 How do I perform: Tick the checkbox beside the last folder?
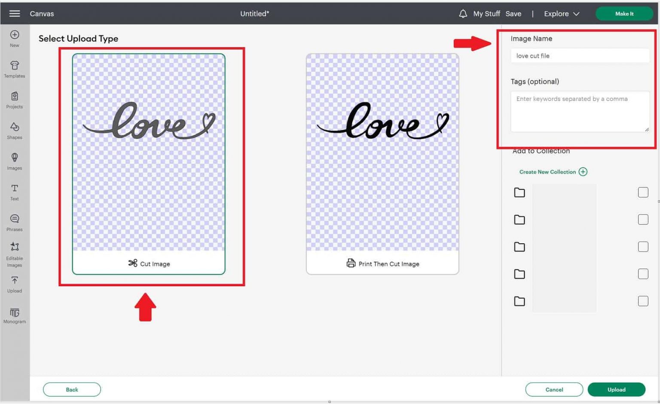coord(643,301)
